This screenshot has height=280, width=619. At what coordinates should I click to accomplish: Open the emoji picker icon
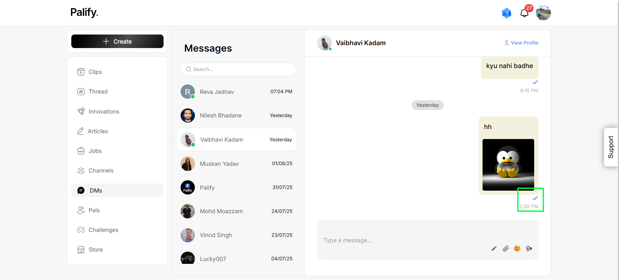point(517,248)
